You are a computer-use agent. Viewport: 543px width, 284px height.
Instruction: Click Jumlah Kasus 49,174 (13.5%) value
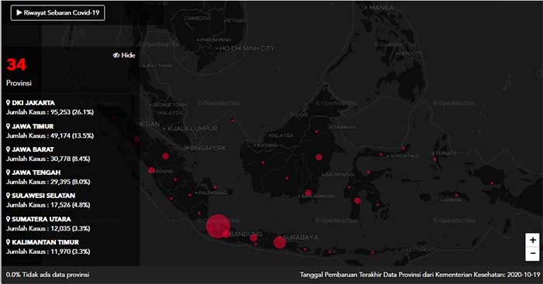[x=50, y=135]
